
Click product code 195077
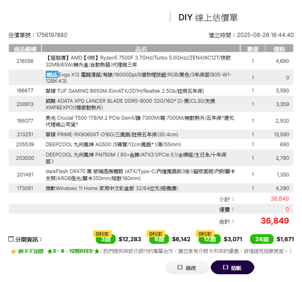[x=25, y=121]
